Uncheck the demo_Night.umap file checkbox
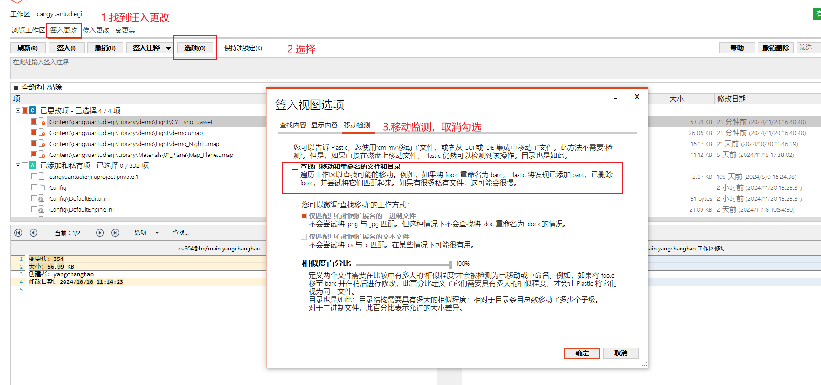821x385 pixels. [34, 144]
